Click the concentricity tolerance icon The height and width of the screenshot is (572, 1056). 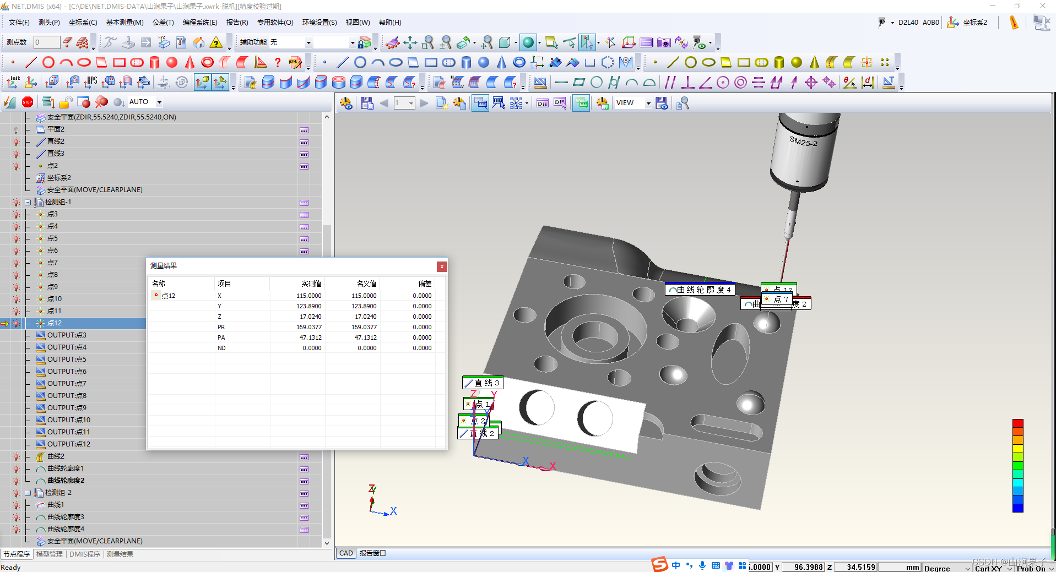(740, 83)
